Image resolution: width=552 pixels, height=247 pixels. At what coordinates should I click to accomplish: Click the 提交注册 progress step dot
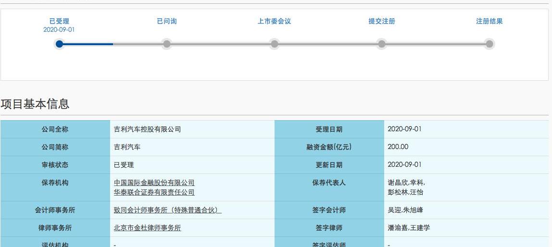pos(382,44)
